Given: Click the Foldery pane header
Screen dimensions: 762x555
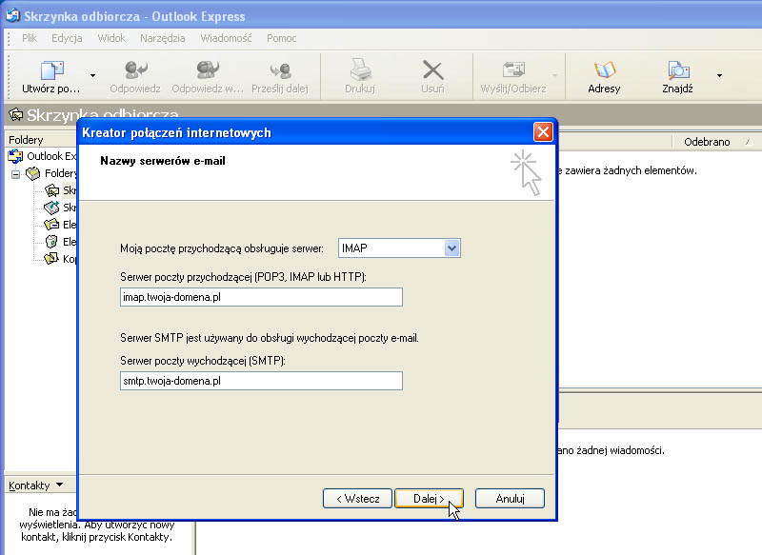Looking at the screenshot, I should (x=41, y=140).
